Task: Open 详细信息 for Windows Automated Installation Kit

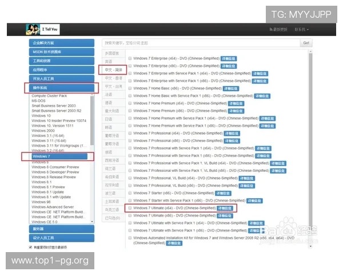Action: pyautogui.click(x=174, y=243)
